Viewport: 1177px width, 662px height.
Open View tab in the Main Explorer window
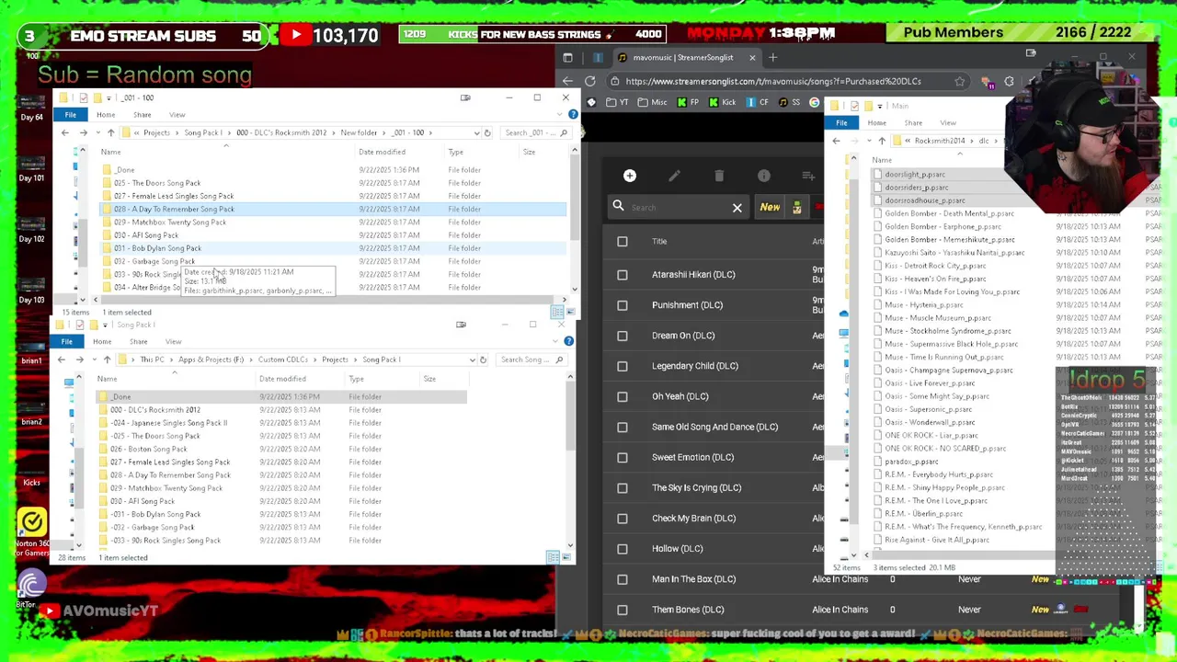click(948, 123)
